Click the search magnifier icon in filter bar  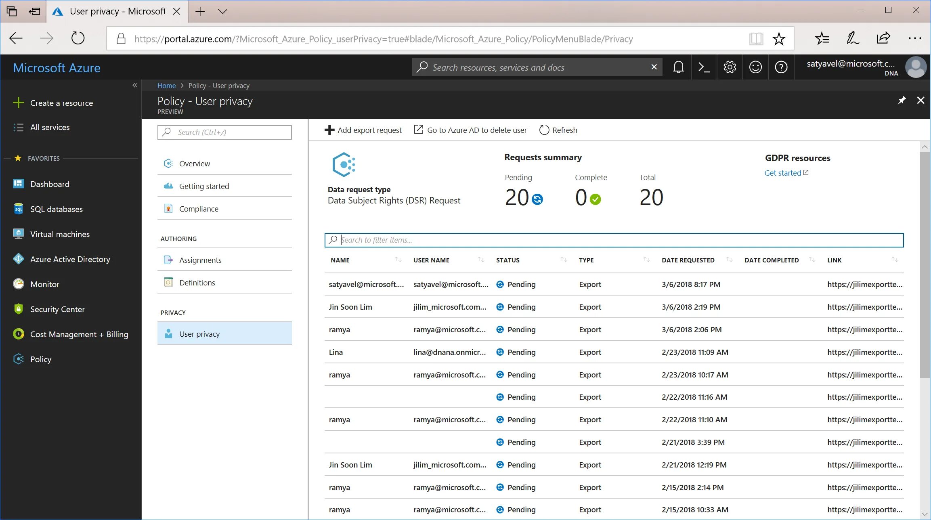pos(333,239)
